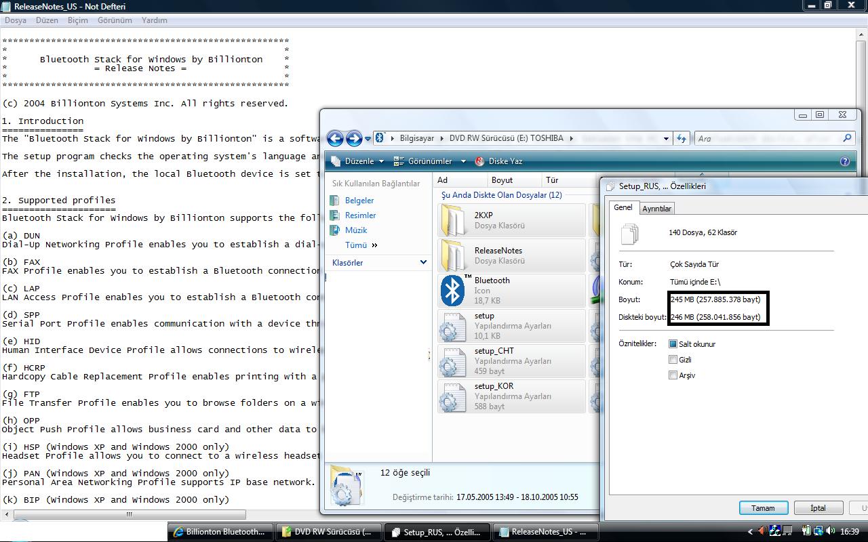The width and height of the screenshot is (868, 542).
Task: Open the Düzenle toolbar menu
Action: (357, 161)
